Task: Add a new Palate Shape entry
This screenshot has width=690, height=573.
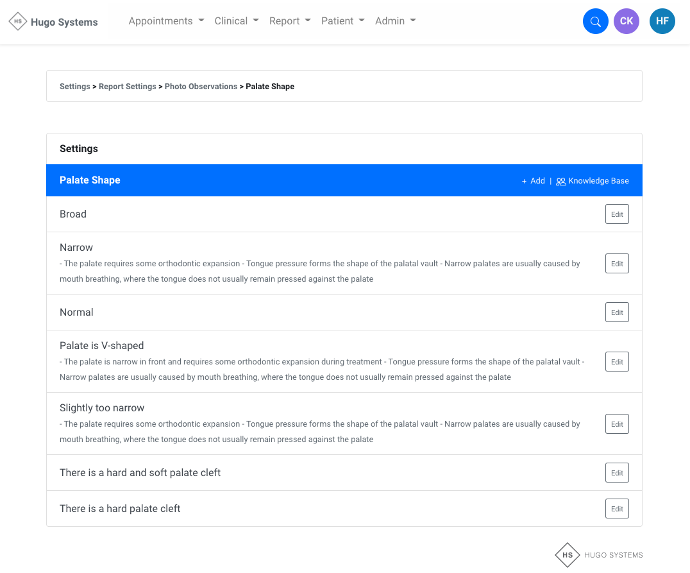Action: [x=534, y=181]
